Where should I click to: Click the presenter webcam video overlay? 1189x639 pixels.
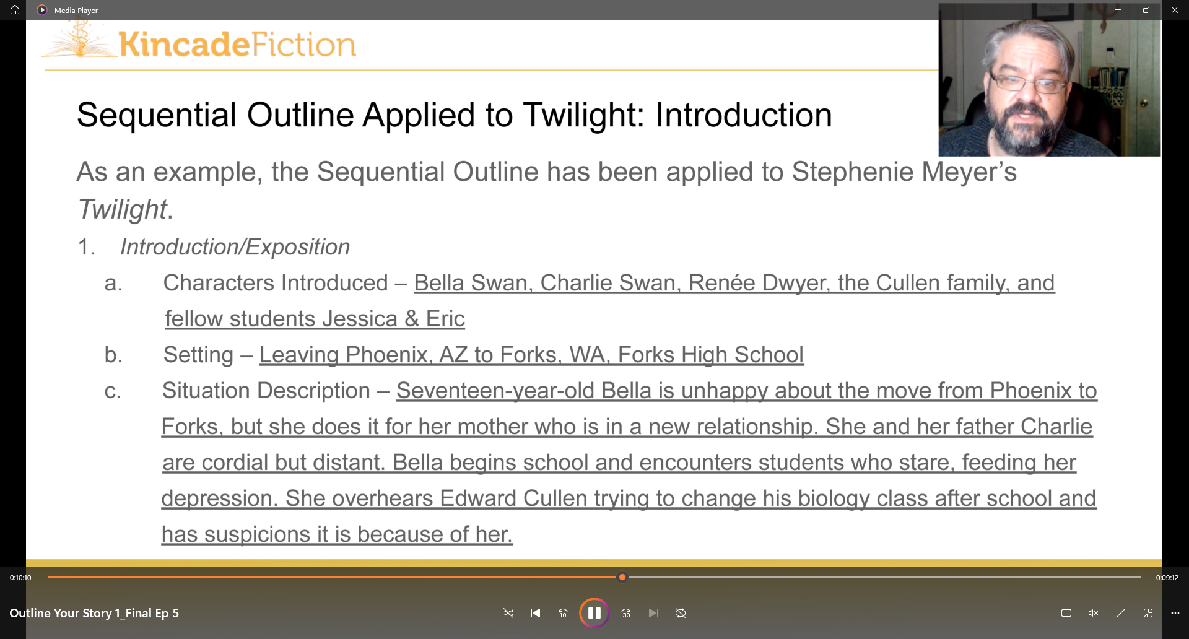(x=1049, y=80)
